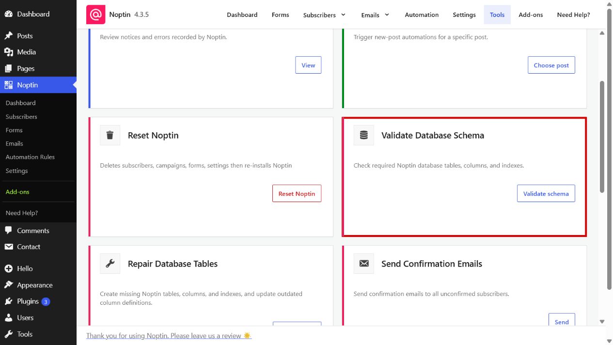The height and width of the screenshot is (345, 613).
Task: Open Subscribers submenu item in sidebar
Action: click(21, 116)
